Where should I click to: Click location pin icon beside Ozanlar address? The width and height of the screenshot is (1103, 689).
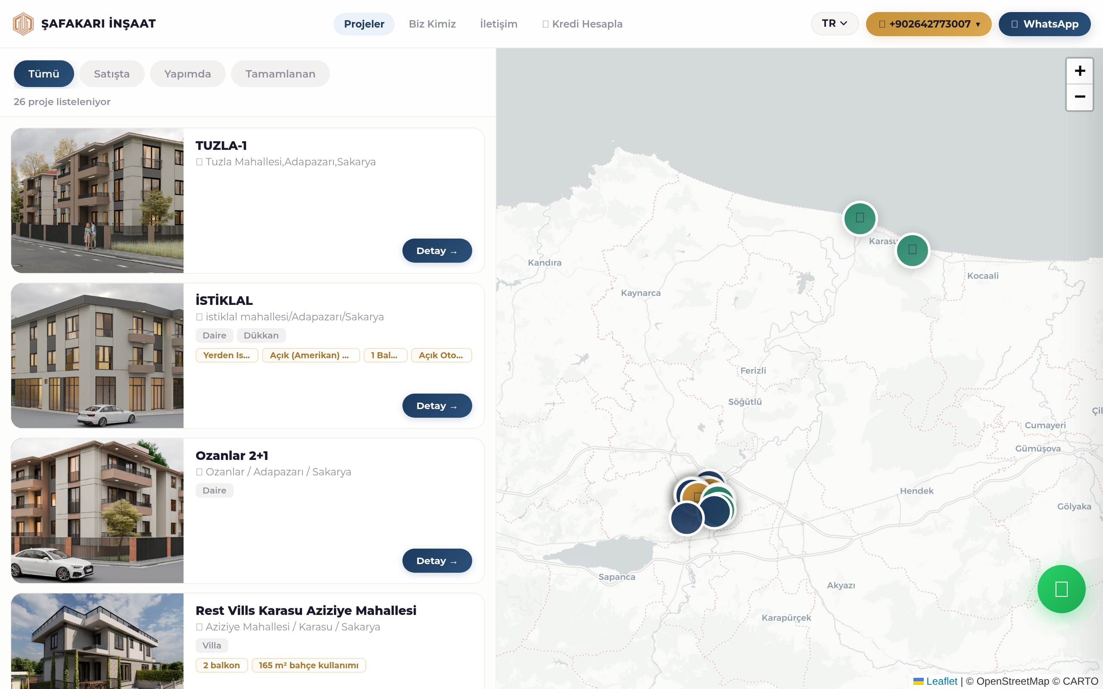[x=199, y=472]
